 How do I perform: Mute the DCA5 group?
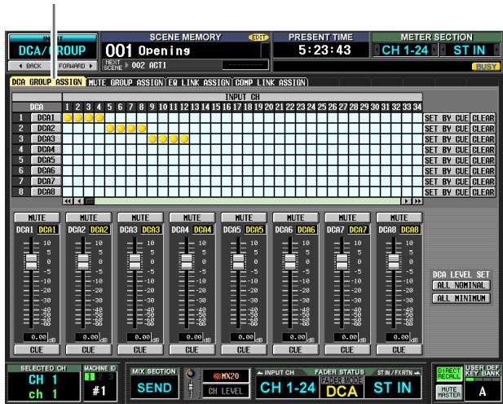244,217
